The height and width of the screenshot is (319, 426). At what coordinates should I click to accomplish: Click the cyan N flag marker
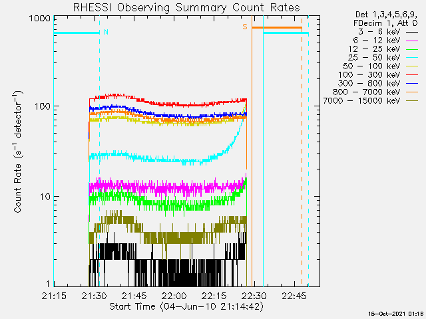[x=106, y=32]
